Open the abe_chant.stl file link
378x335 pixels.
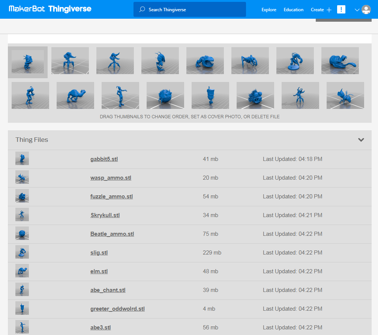coord(108,290)
